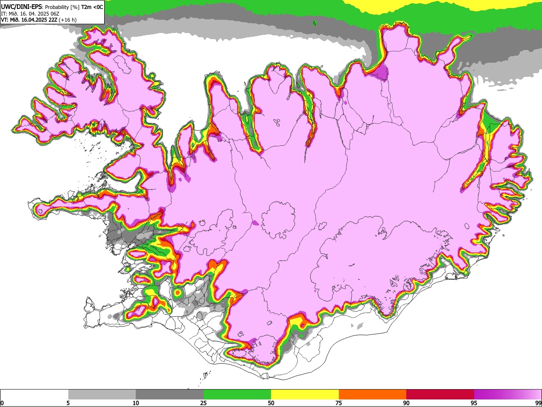The height and width of the screenshot is (407, 542).
Task: Click the UWC/DINI-EPS title text
Action: coord(22,7)
